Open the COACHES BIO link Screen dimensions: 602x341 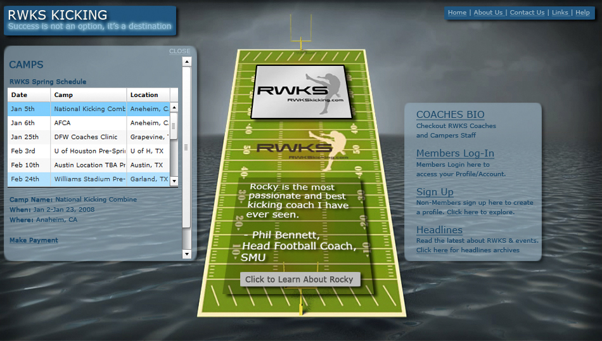451,115
